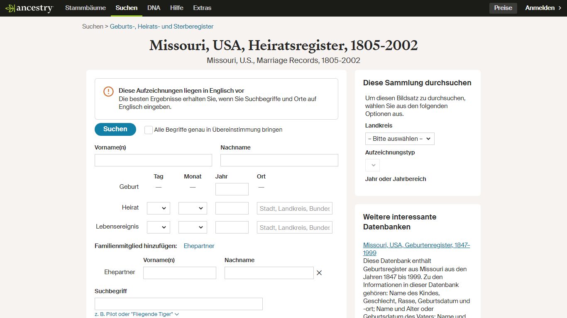Open Missouri Geburtenregister 1847-1999 link
Screen dimensions: 567x318
click(x=416, y=249)
